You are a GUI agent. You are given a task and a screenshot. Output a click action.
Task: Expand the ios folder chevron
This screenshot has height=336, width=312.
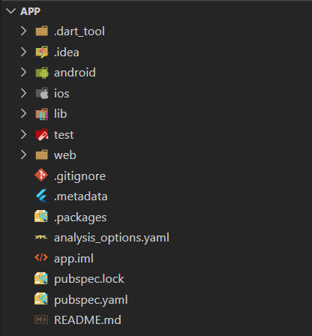point(23,93)
